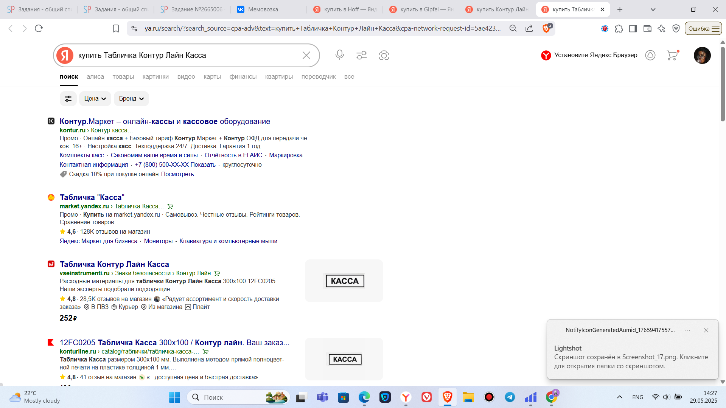Open the все services menu item
726x408 pixels.
click(349, 77)
